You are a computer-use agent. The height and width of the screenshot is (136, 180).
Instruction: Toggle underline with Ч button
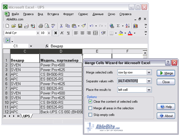pos(68,33)
